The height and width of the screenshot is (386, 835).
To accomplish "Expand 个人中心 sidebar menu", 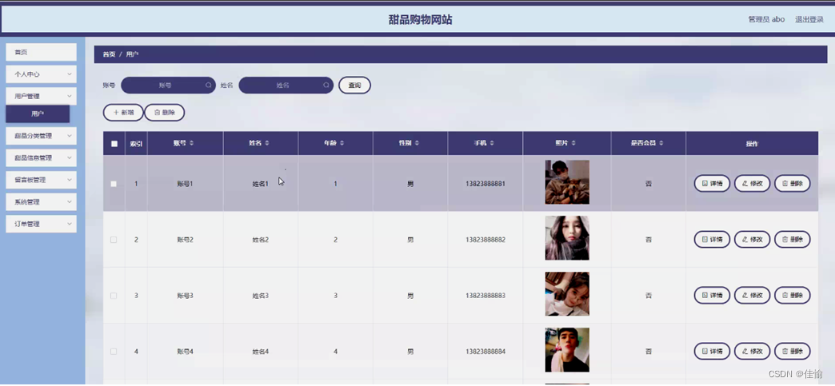I will [41, 74].
